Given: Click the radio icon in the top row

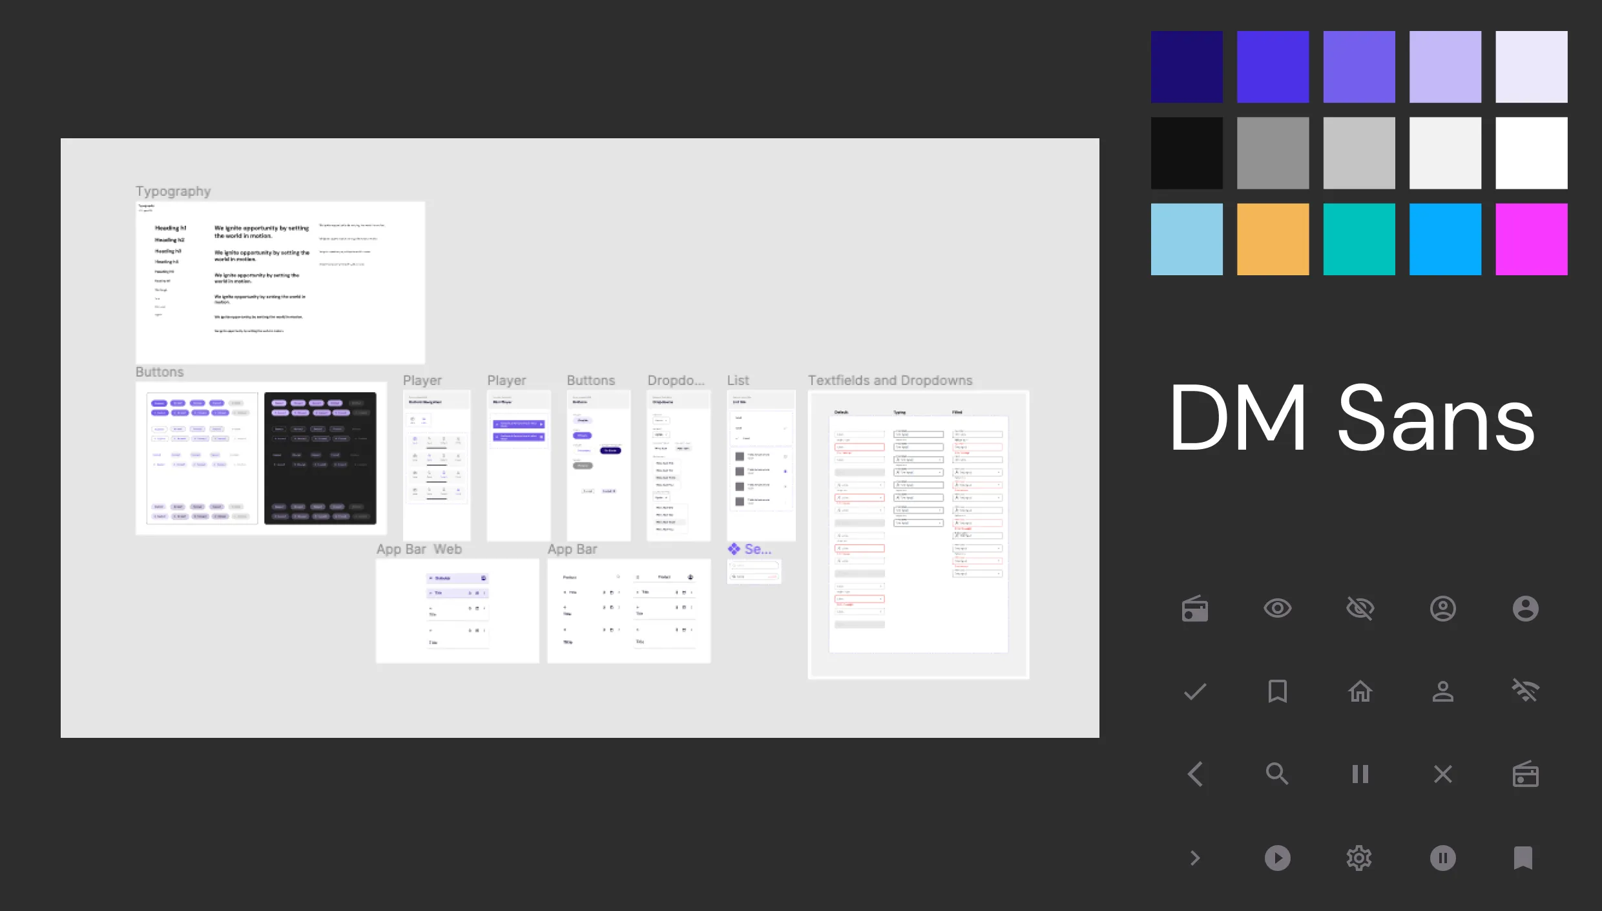Looking at the screenshot, I should pos(1194,608).
